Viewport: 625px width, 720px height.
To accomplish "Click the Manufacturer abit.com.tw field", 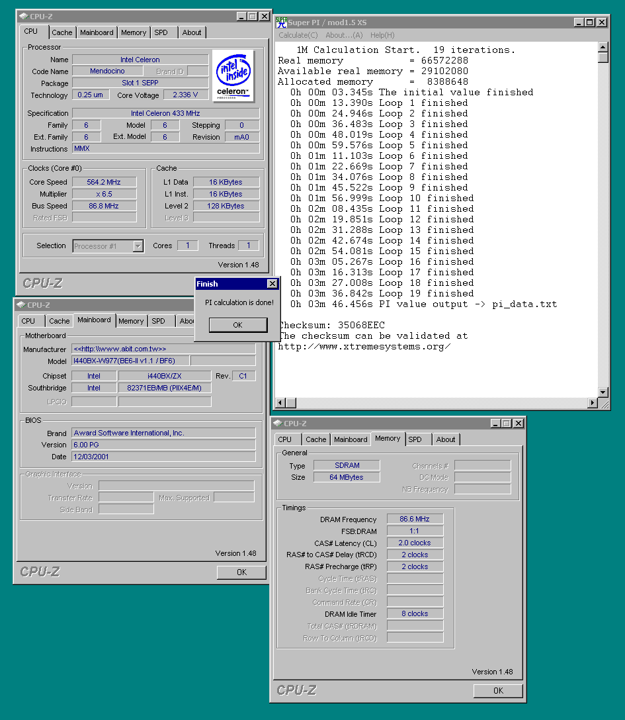I will pos(163,349).
